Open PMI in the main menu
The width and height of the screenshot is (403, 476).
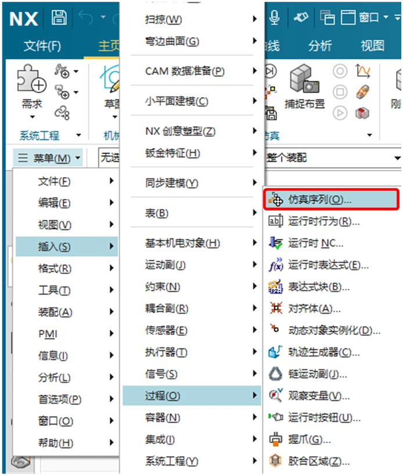point(67,333)
